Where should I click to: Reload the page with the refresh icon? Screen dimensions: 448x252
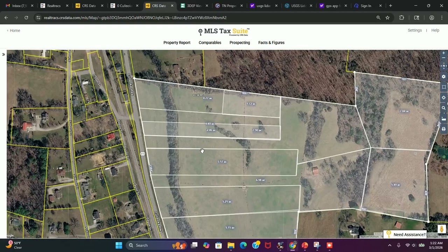pyautogui.click(x=26, y=17)
